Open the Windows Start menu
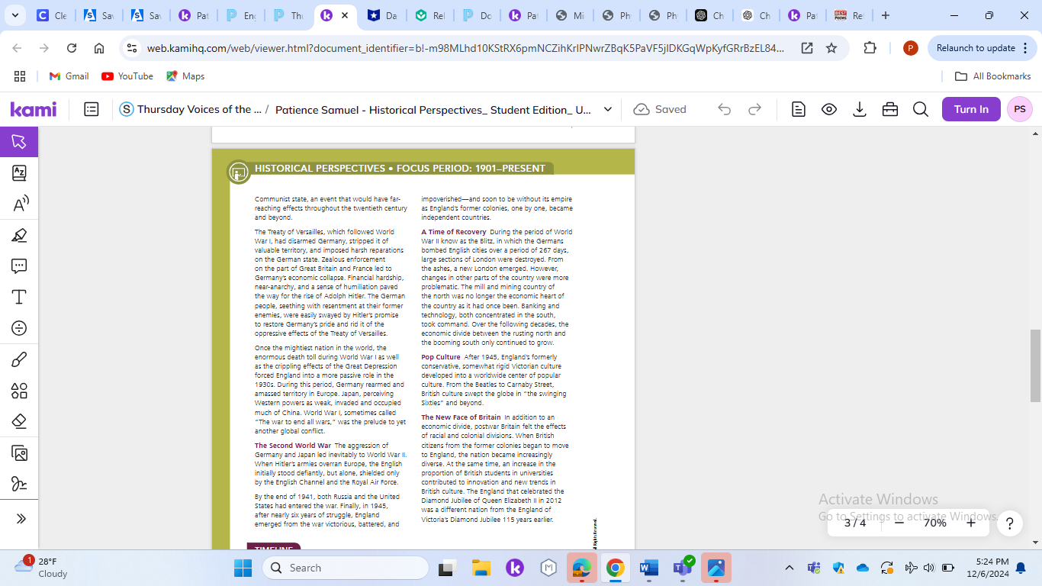This screenshot has width=1042, height=586. pos(243,568)
